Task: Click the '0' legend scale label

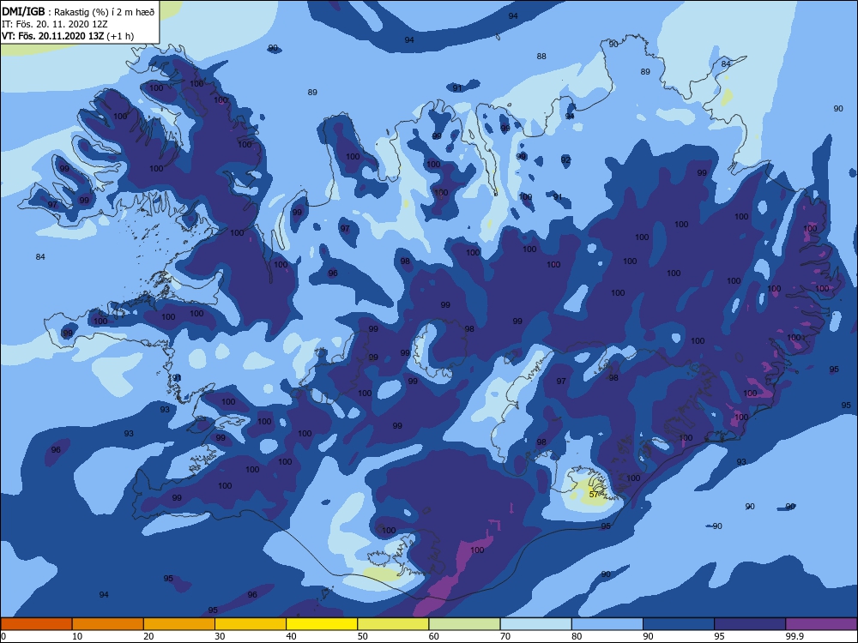Action: click(3, 636)
